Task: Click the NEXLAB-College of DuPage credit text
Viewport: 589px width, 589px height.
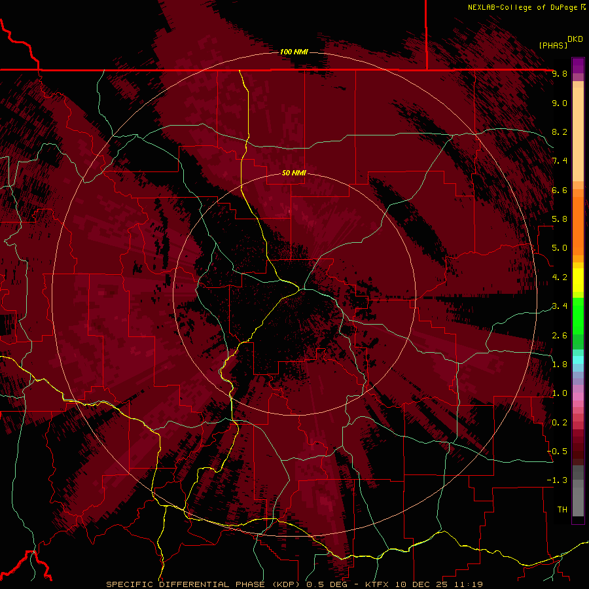Action: coord(522,7)
